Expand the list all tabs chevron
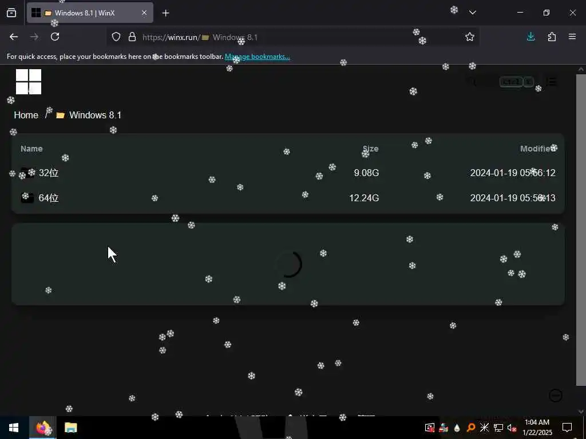The width and height of the screenshot is (586, 439). point(472,13)
